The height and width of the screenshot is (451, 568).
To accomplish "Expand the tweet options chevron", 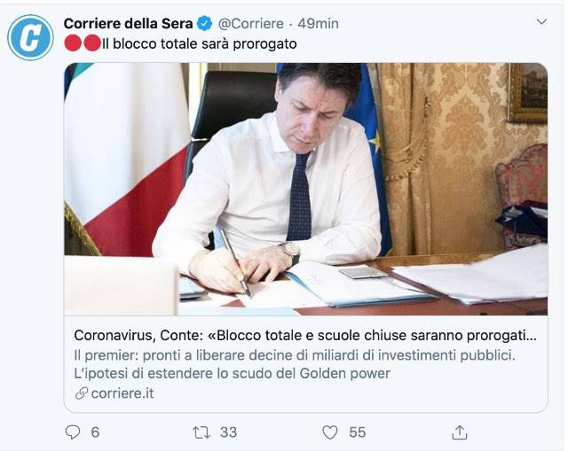I will pyautogui.click(x=541, y=21).
